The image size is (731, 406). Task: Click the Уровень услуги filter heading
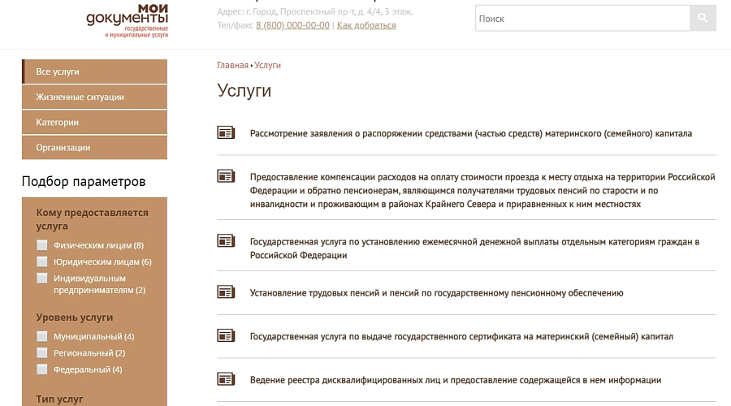click(75, 317)
